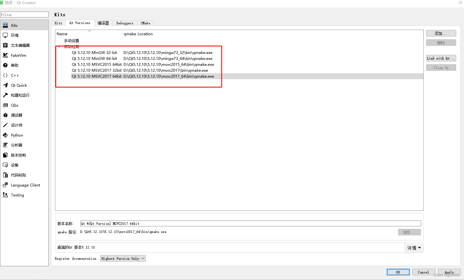Open the Register documentation combo box
Viewport: 464px width, 280px height.
[123, 258]
